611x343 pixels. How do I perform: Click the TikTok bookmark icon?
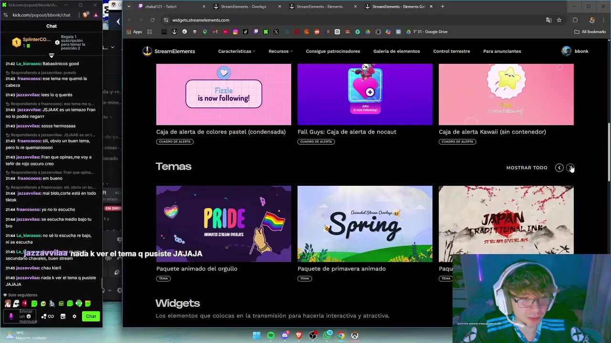(245, 32)
